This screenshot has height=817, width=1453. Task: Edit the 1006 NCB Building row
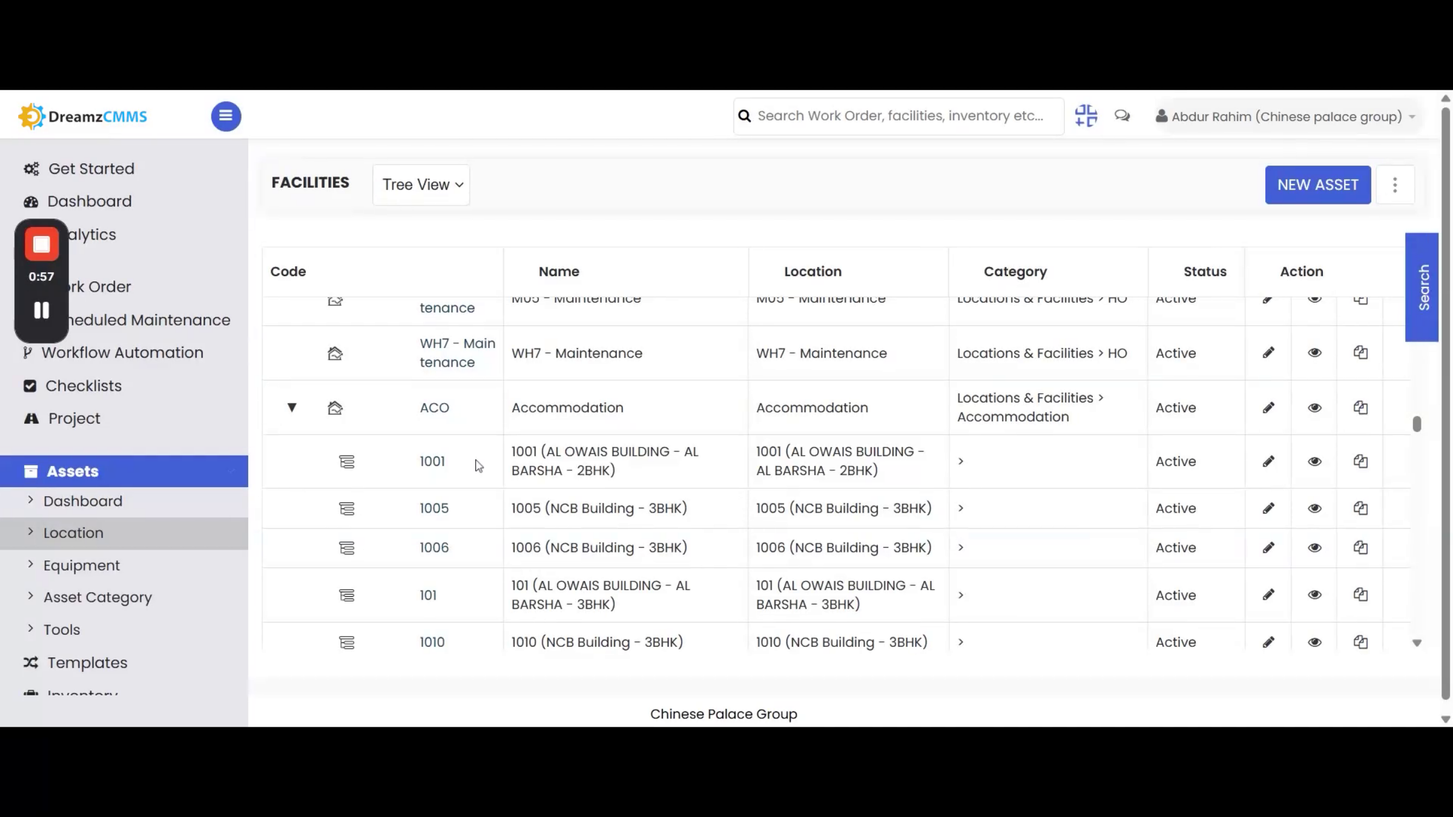(1268, 548)
